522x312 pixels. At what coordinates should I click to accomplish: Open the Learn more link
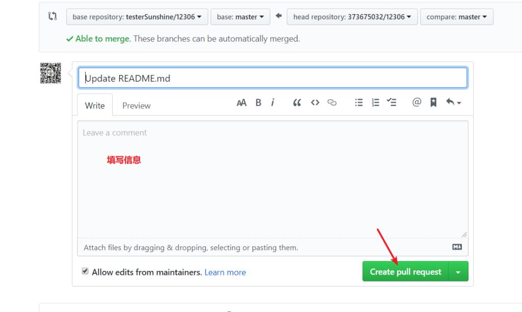pyautogui.click(x=225, y=272)
